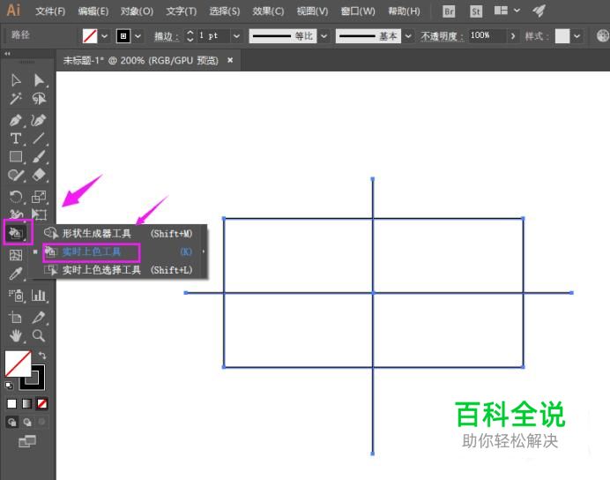Select the Direct Selection tool
The height and width of the screenshot is (480, 610).
(x=39, y=80)
